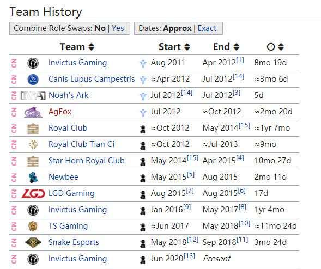Open reference 13 next to Jun 2020
The image size is (321, 269).
pyautogui.click(x=189, y=256)
